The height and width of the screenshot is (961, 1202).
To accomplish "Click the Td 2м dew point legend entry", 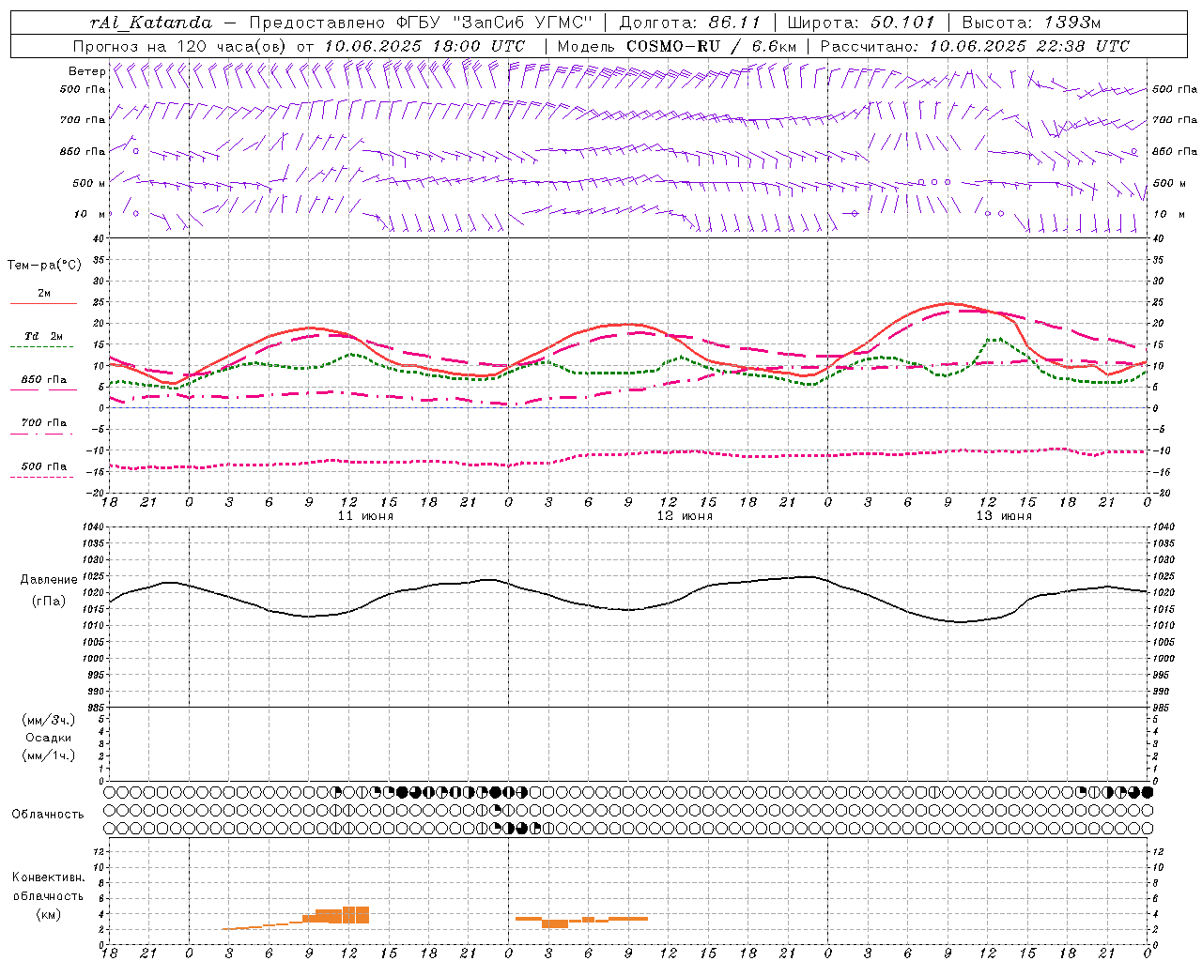I will coord(44,336).
